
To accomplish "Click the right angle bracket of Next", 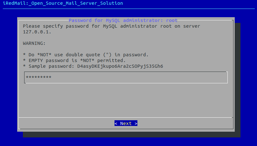I will (x=136, y=123).
